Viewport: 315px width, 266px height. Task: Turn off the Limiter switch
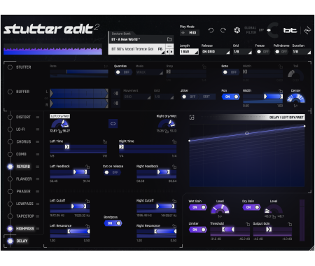(197, 230)
